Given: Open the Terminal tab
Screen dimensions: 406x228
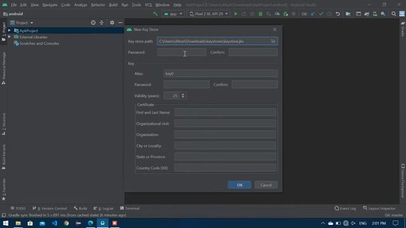Looking at the screenshot, I should (x=129, y=208).
